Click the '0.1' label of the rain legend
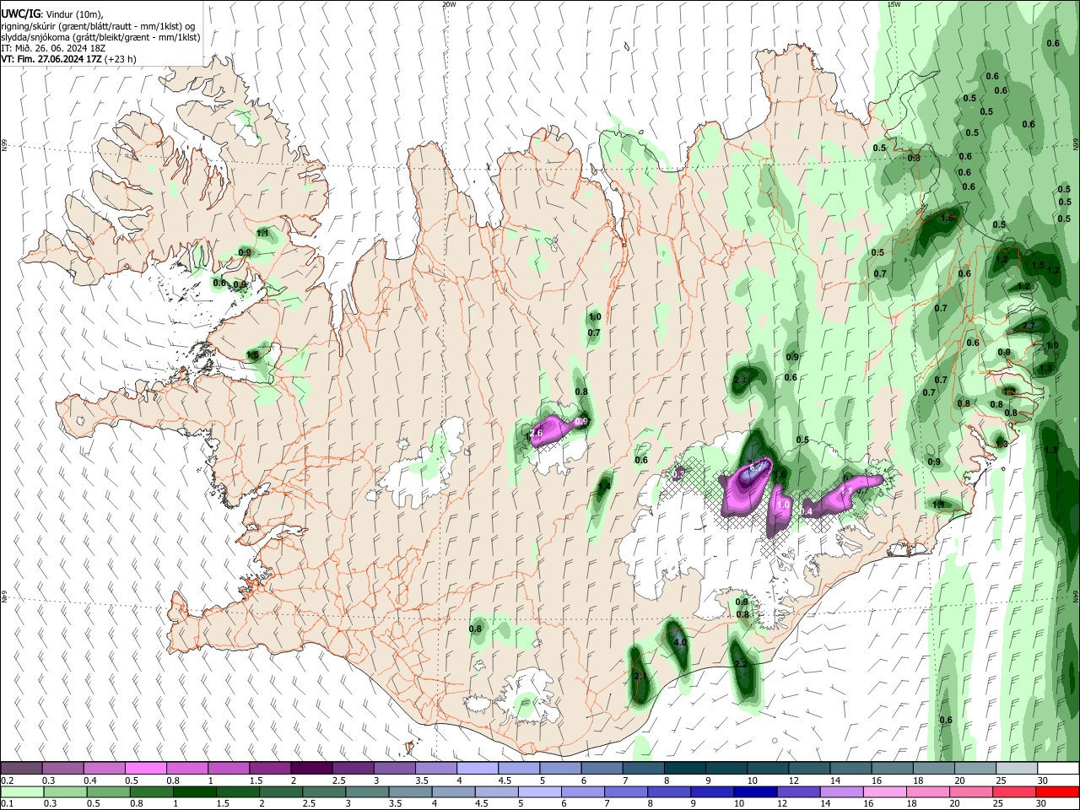The width and height of the screenshot is (1080, 810). point(7,803)
